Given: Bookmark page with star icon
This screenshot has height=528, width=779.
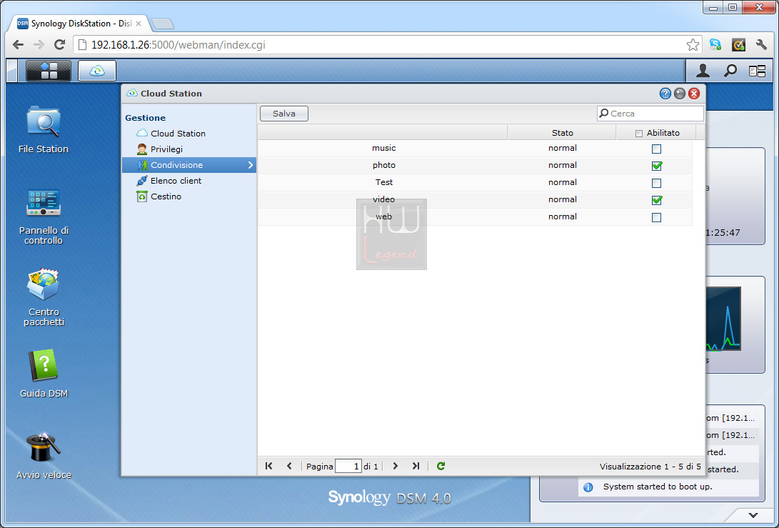Looking at the screenshot, I should (x=693, y=45).
